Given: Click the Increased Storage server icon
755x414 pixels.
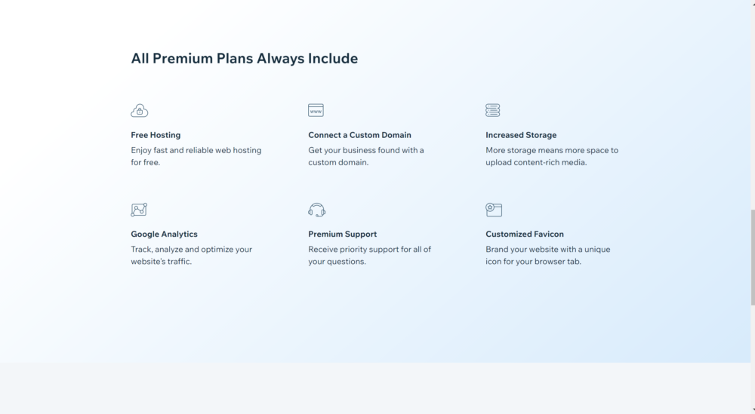Looking at the screenshot, I should pos(492,110).
